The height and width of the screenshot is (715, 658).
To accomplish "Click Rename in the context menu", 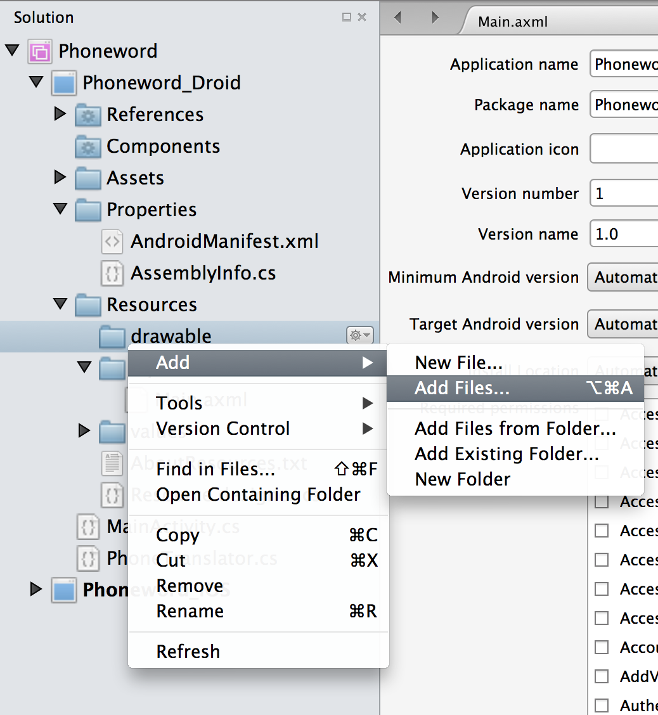I will coord(190,612).
